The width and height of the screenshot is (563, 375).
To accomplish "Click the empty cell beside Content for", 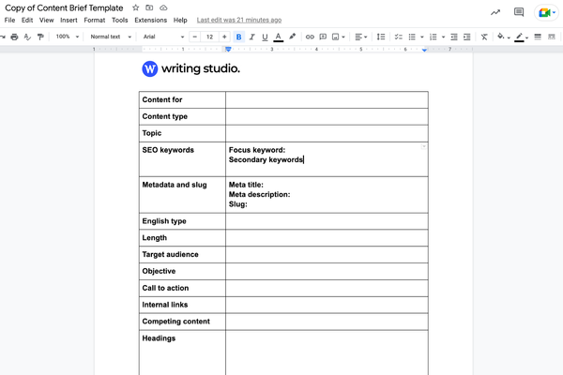I will pos(327,99).
